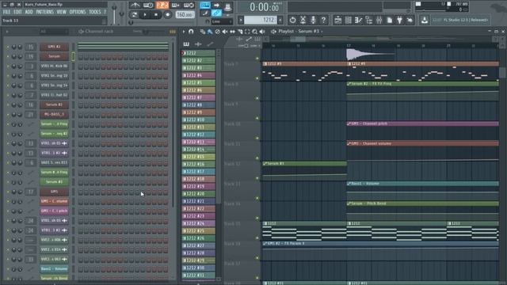Toggle graph editor icon in channel rack
Screen dimensions: 507x285
tap(173, 32)
